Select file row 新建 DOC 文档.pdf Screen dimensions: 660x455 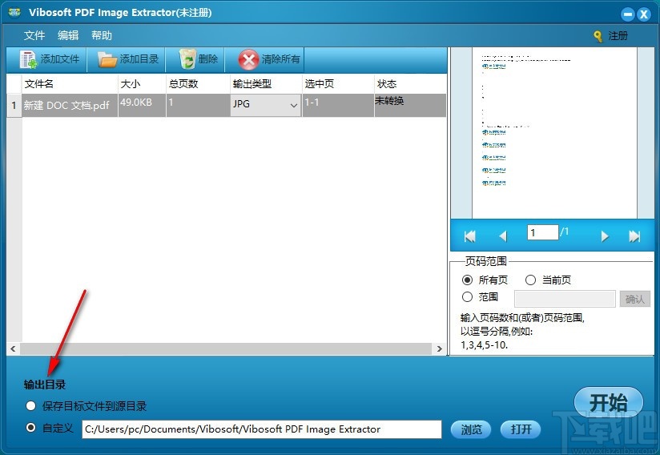(x=227, y=105)
